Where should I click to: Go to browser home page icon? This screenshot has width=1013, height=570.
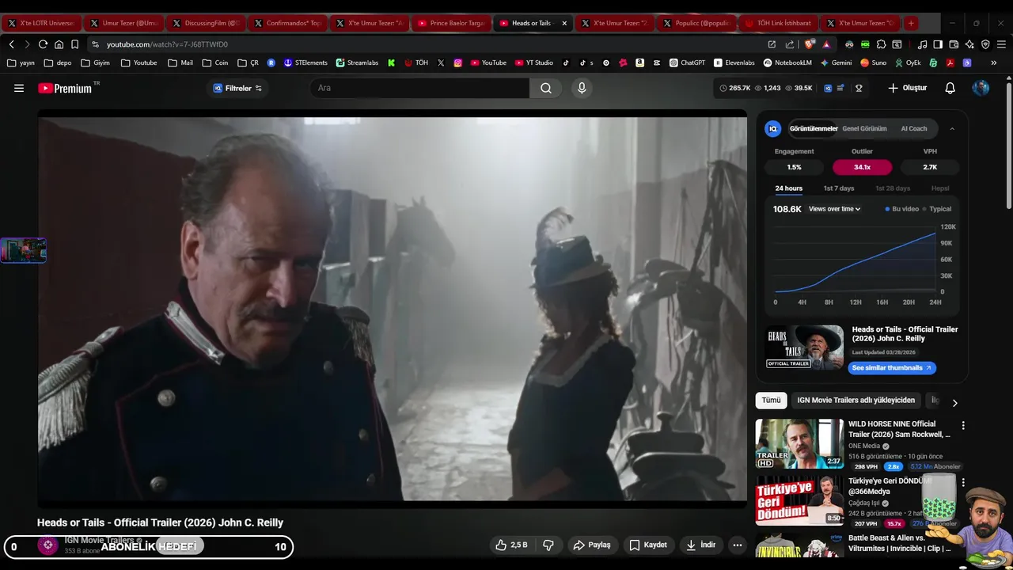point(59,44)
